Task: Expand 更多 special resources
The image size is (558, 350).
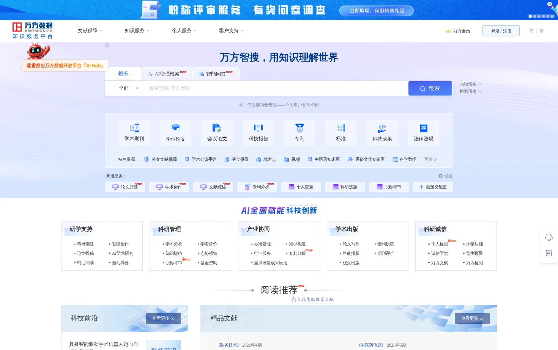Action: click(431, 159)
